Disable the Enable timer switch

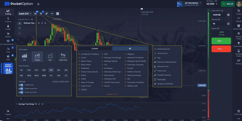(x=21, y=85)
